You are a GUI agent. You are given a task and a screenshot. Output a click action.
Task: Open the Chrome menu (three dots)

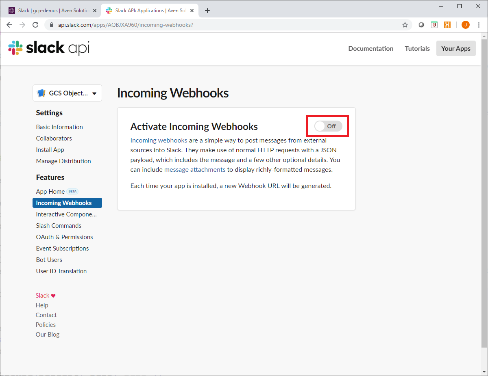[x=479, y=25]
